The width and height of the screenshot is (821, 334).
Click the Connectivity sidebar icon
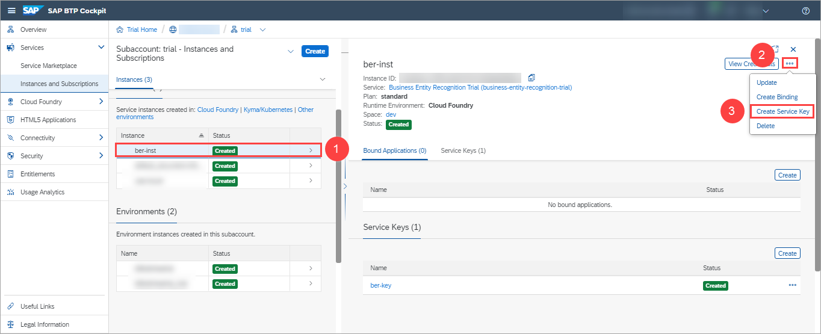(x=10, y=138)
